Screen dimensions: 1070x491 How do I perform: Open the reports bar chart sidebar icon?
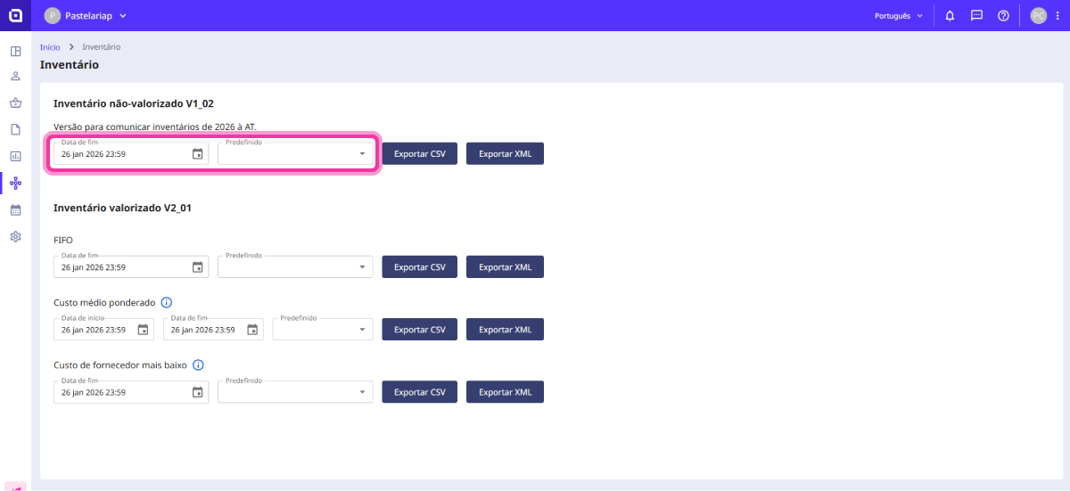coord(15,156)
